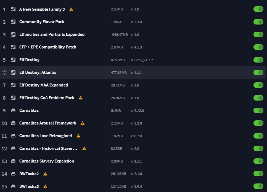Select the Elf Destiny: Atlantis mod name
Screen dimensions: 267x192
[x=38, y=72]
